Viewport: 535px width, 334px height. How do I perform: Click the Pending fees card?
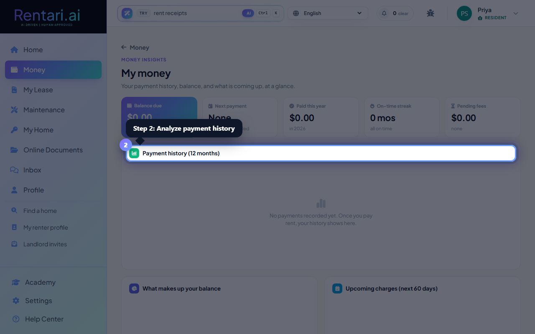pyautogui.click(x=483, y=117)
